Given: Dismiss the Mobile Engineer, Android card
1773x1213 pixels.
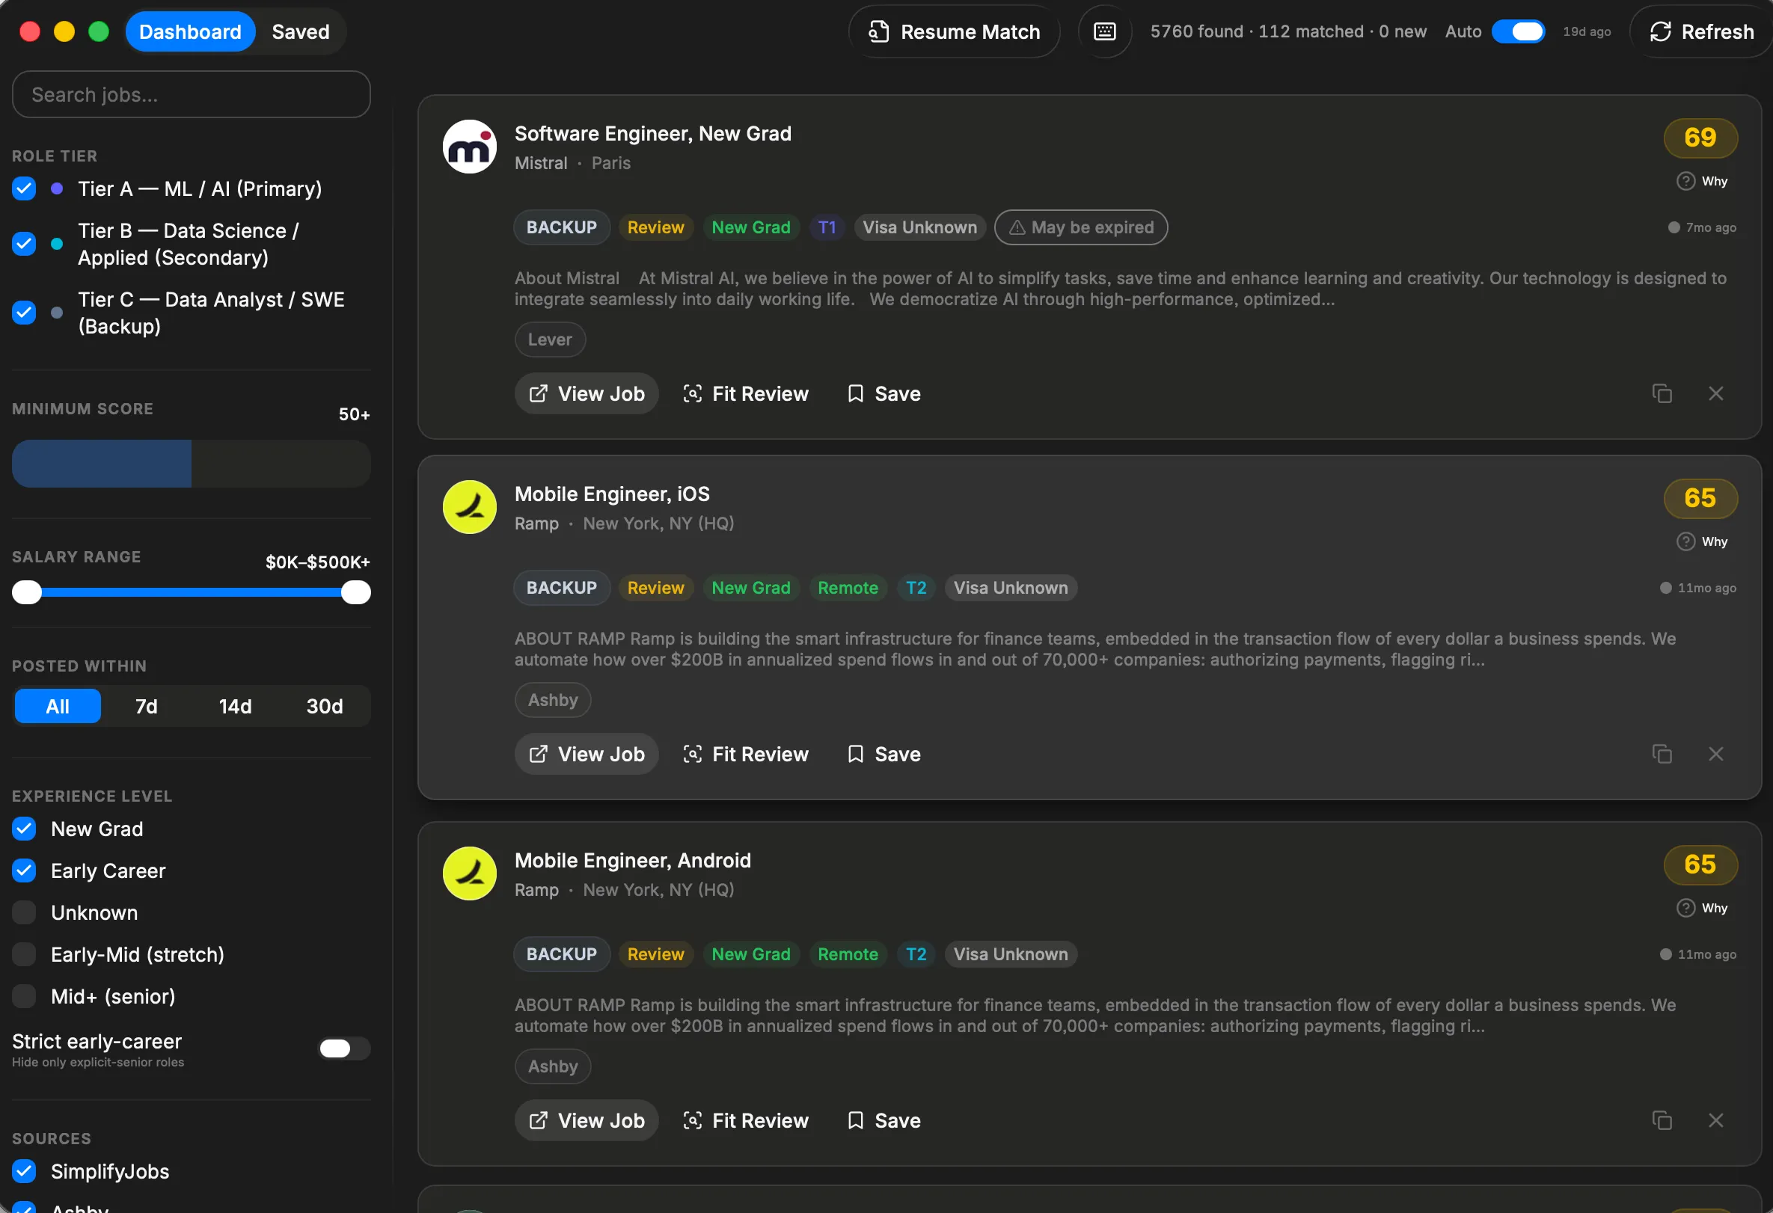Looking at the screenshot, I should 1715,1120.
